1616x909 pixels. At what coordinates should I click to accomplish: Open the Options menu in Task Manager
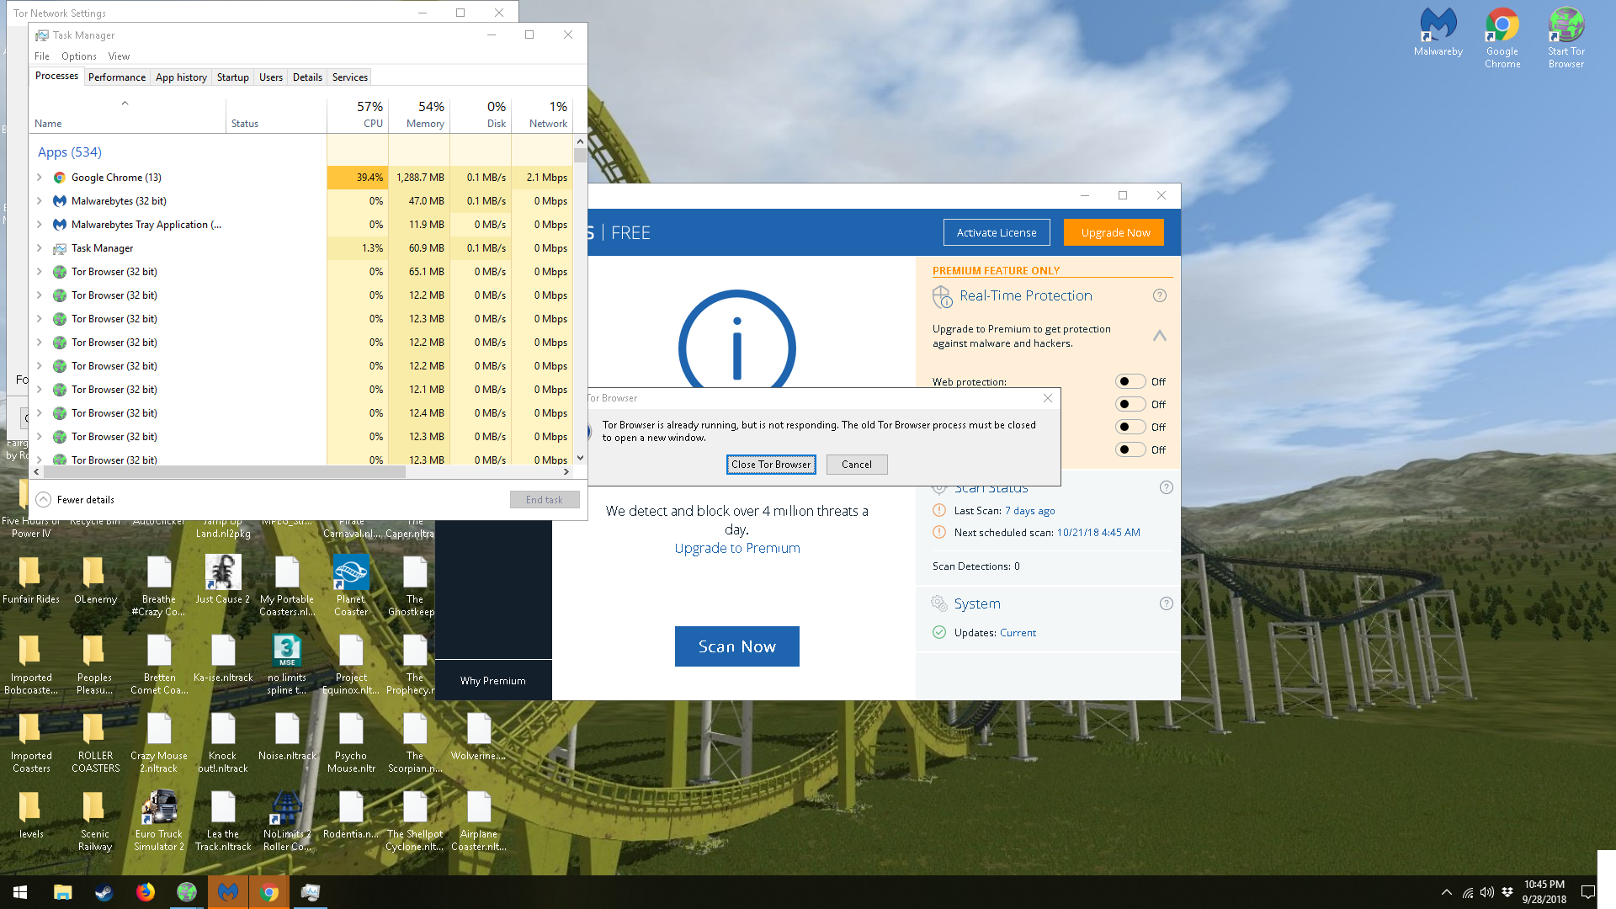[78, 56]
